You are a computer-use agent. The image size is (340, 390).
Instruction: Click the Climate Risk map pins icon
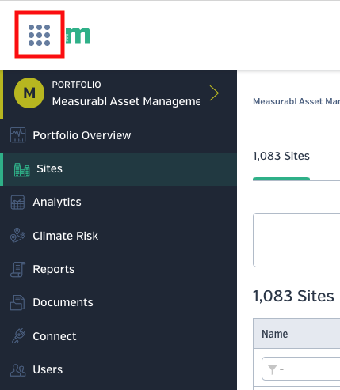[x=17, y=236]
